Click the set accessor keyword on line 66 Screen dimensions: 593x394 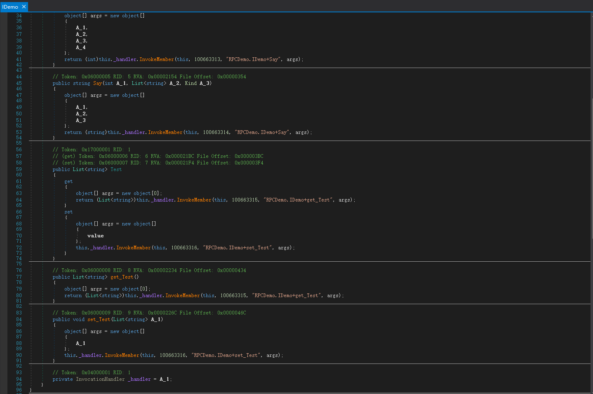click(x=68, y=212)
